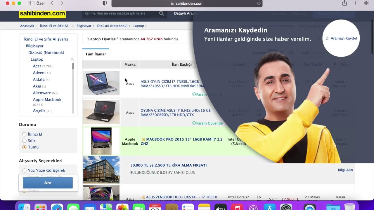374x210 pixels.
Task: Click the small search icon next to Laptop category
Action: pyautogui.click(x=72, y=59)
